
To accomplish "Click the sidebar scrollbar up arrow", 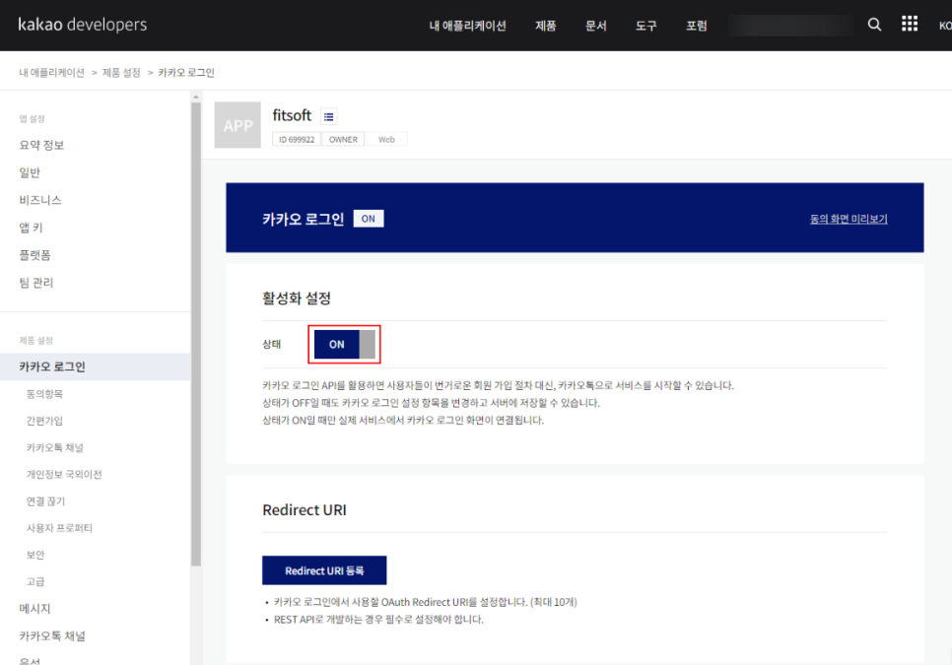I will (x=195, y=98).
